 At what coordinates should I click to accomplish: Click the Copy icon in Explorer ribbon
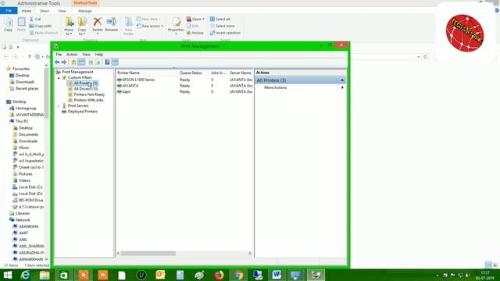click(9, 24)
